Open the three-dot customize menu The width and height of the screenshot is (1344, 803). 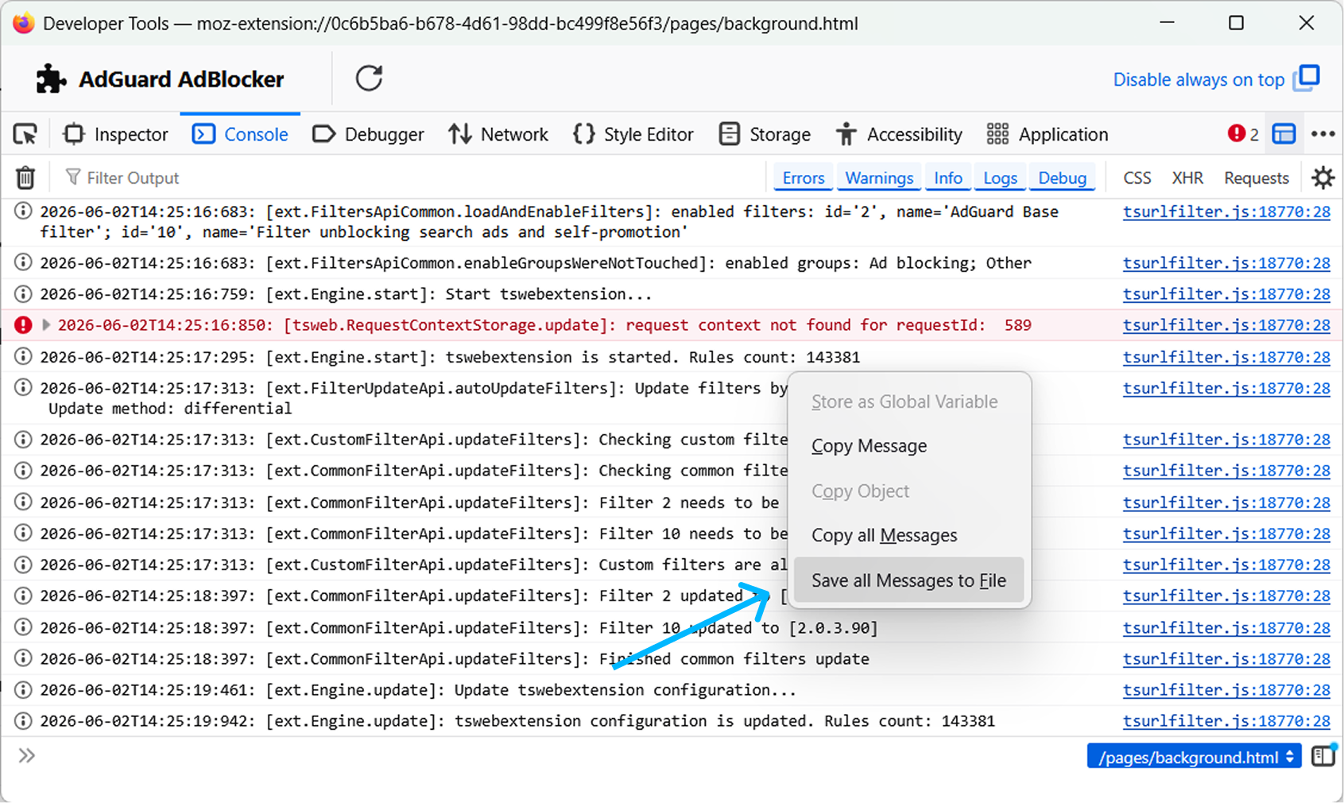click(1323, 134)
